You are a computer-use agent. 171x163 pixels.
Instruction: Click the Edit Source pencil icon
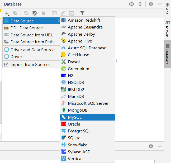click(x=63, y=13)
